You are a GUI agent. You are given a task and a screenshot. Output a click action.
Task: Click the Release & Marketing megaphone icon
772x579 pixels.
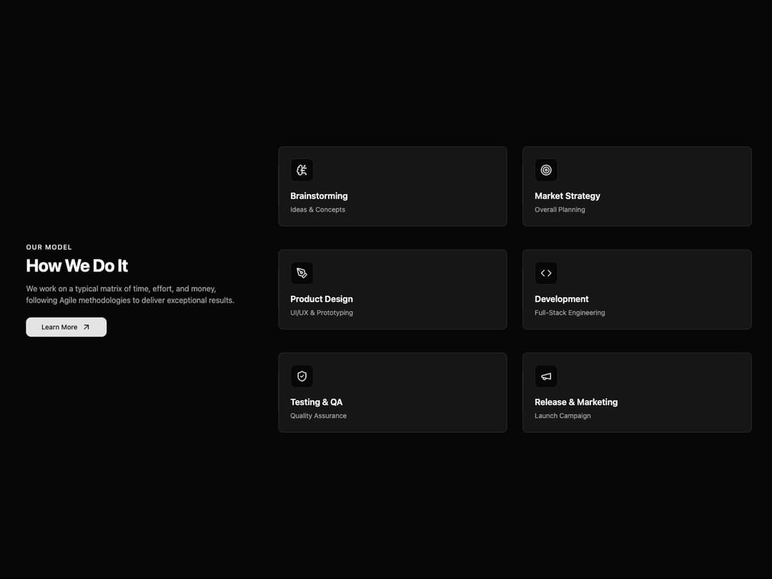(x=546, y=376)
